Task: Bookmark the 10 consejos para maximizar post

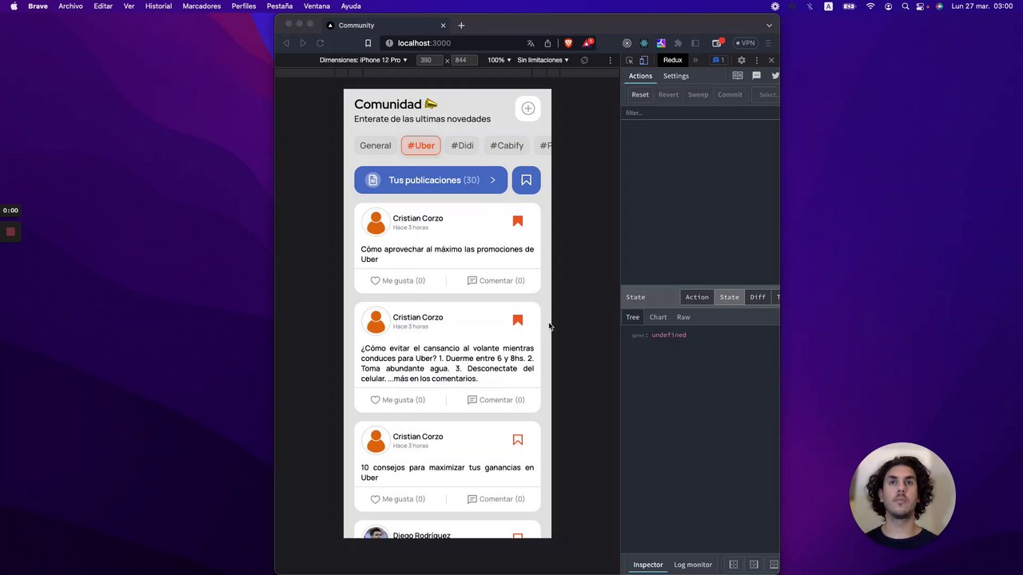Action: pyautogui.click(x=518, y=440)
